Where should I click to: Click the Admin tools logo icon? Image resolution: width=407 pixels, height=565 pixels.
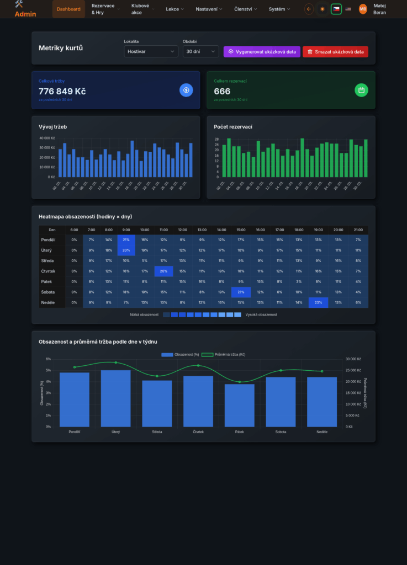pos(19,4)
